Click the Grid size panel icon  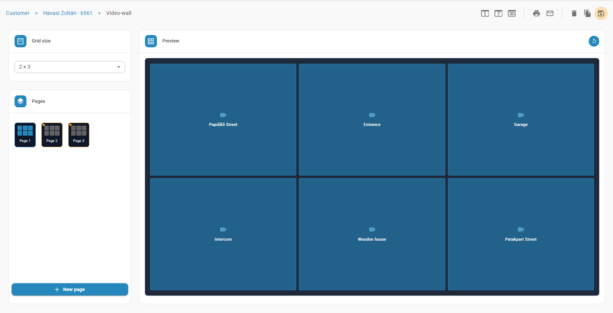pos(20,41)
